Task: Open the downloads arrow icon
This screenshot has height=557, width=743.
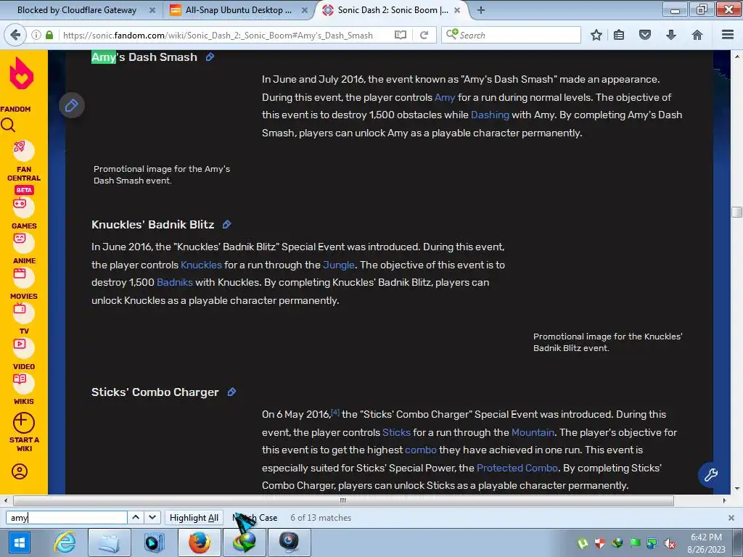Action: tap(671, 35)
